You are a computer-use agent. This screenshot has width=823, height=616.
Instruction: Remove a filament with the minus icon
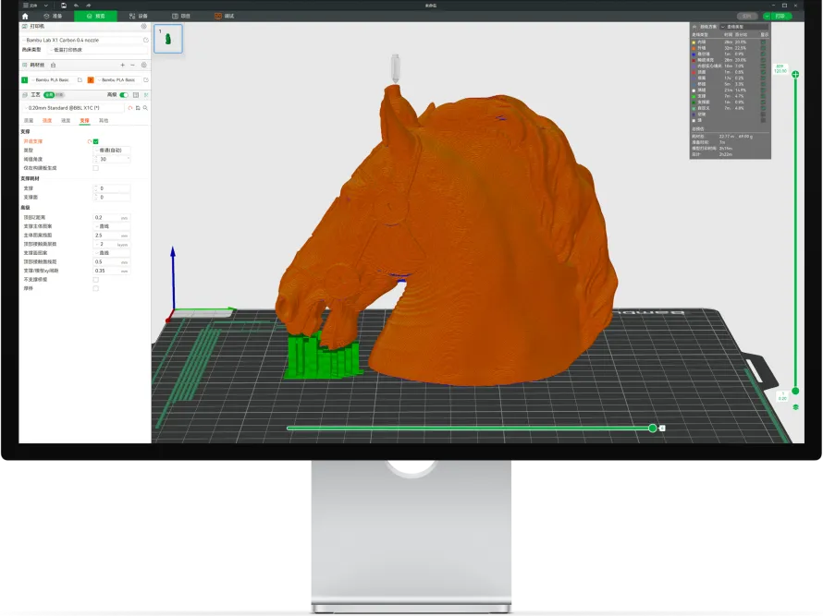(x=133, y=65)
